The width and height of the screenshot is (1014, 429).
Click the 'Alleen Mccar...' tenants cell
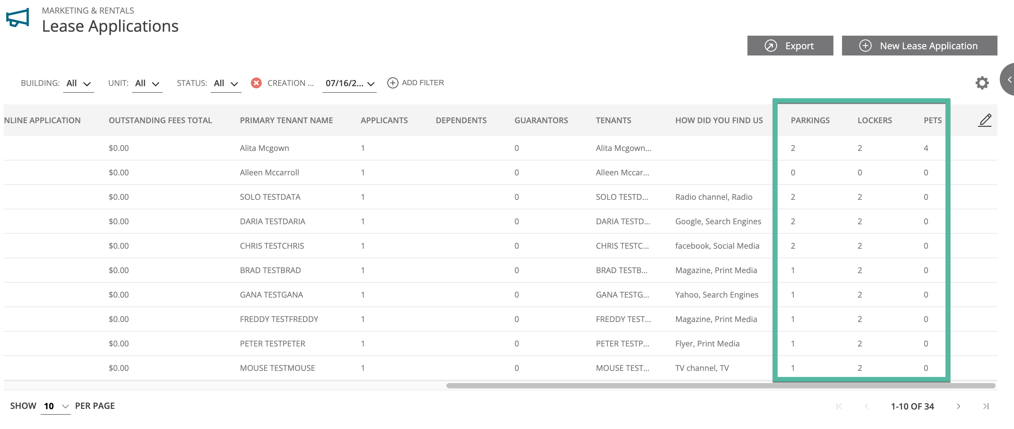pyautogui.click(x=622, y=173)
